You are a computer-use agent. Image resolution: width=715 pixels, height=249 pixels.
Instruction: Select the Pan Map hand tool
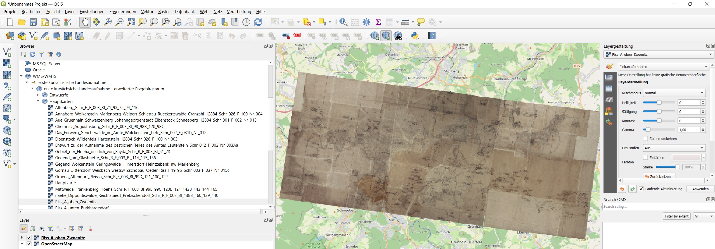[x=85, y=22]
